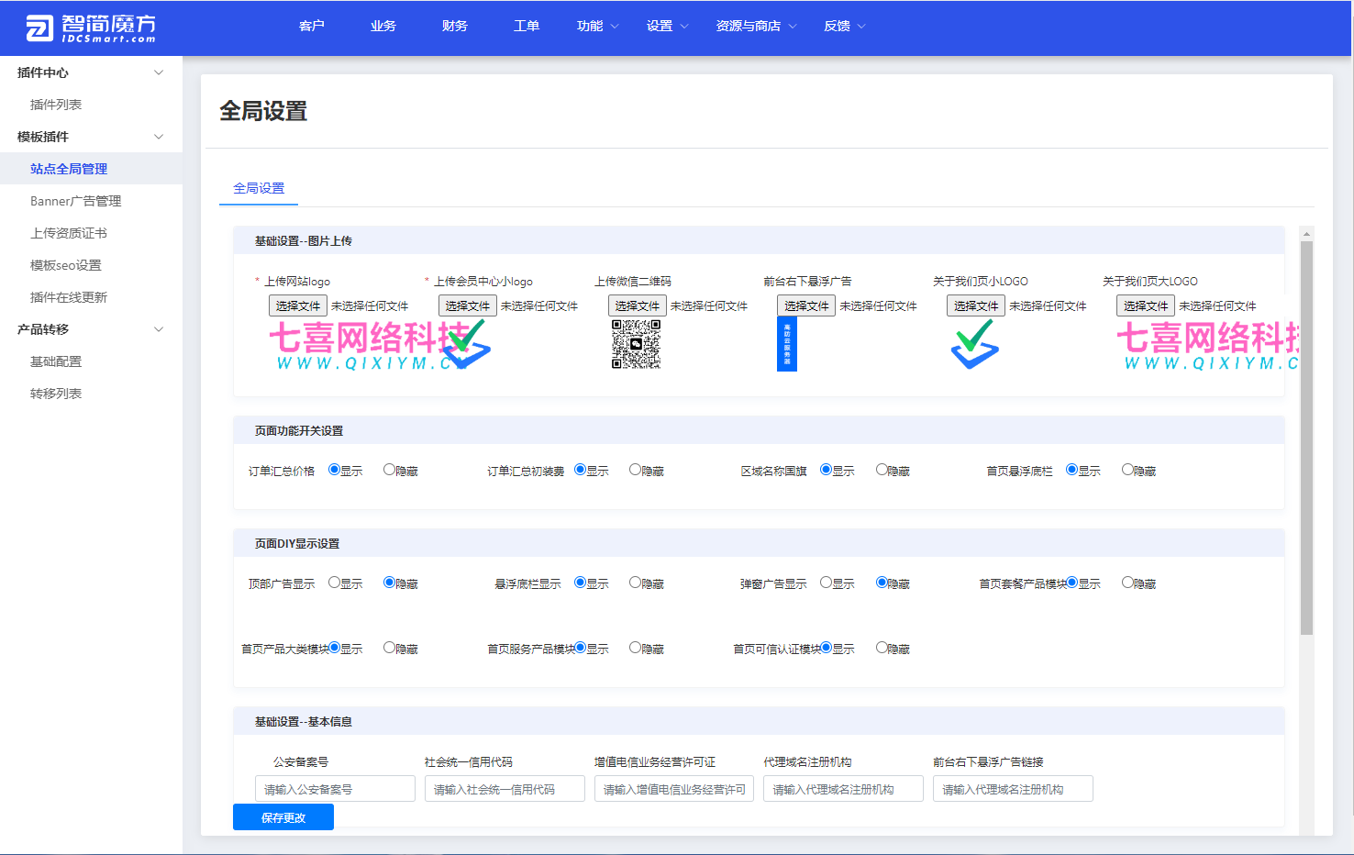
Task: Select 显示 for 弹窗广告显示
Action: [827, 582]
